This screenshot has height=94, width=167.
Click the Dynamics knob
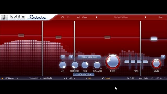tap(97, 65)
